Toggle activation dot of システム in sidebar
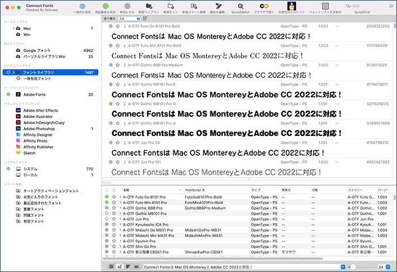397x272 pixels. point(9,169)
